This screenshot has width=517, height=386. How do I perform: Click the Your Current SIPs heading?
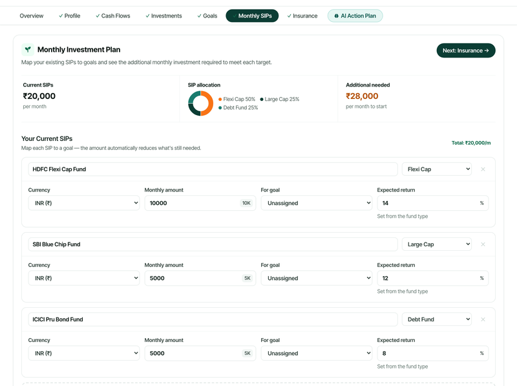pyautogui.click(x=47, y=139)
